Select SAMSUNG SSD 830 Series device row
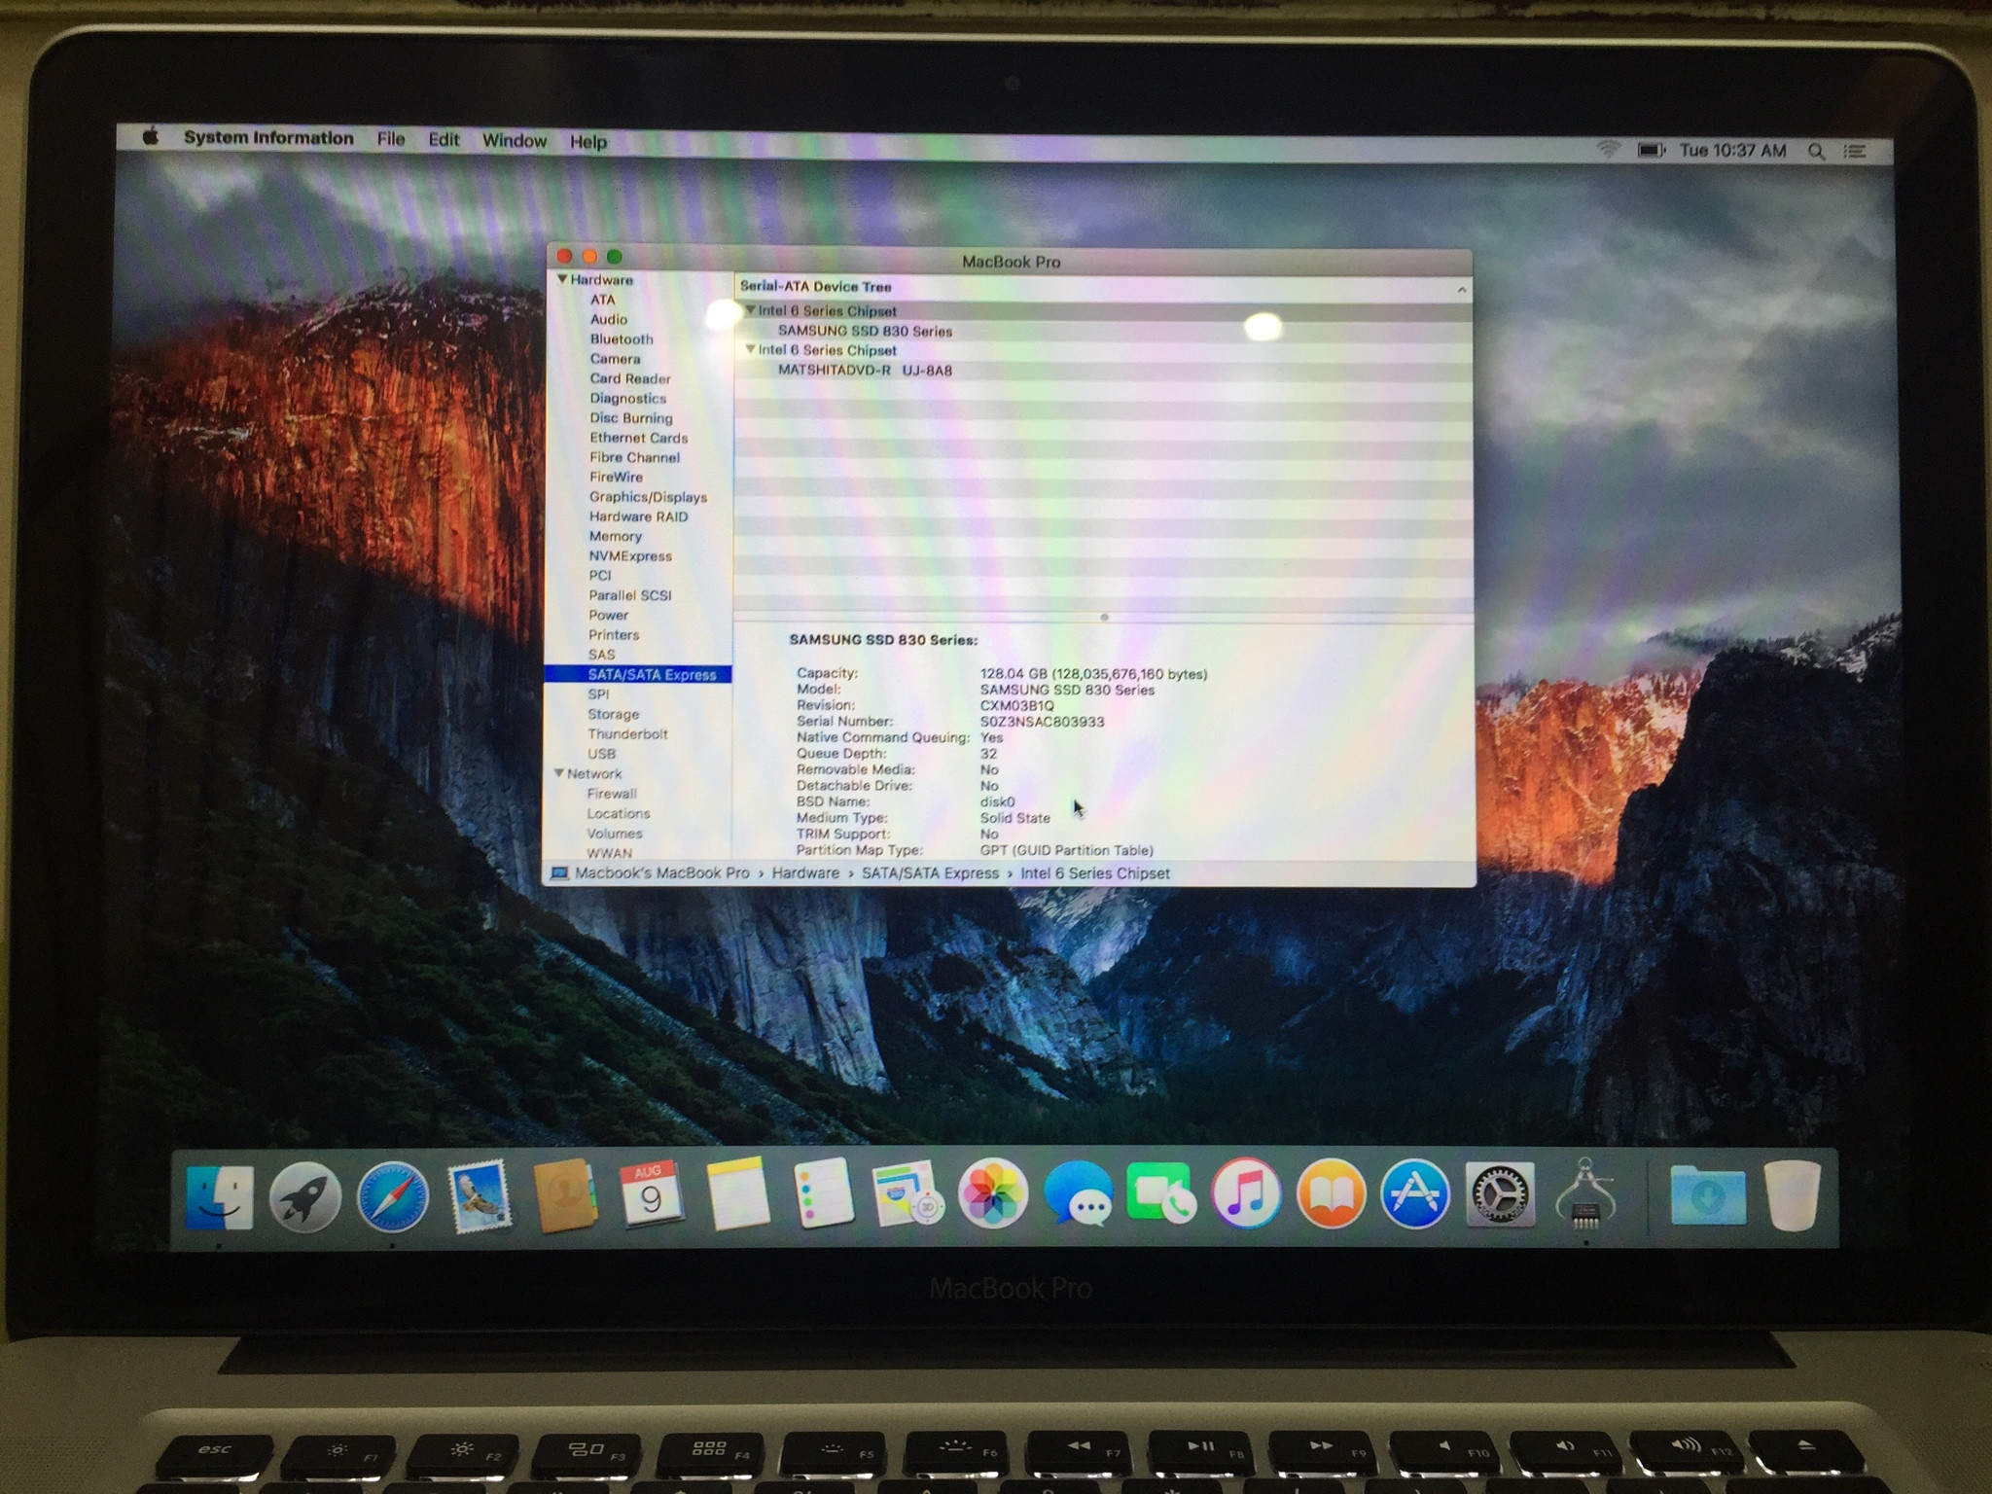1992x1494 pixels. (1103, 331)
